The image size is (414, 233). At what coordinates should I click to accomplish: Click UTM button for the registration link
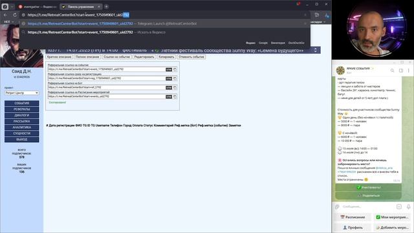[x=169, y=79]
